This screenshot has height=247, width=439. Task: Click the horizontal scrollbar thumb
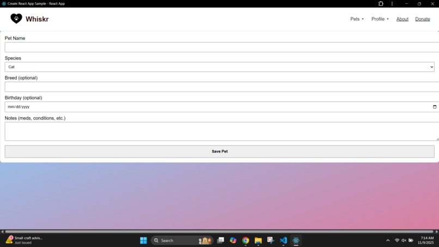tap(219, 232)
